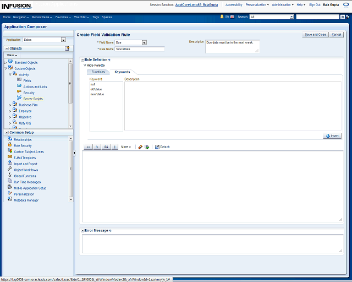The height and width of the screenshot is (282, 352).
Task: Collapse the Hide Palette disclosure triangle
Action: click(x=85, y=65)
